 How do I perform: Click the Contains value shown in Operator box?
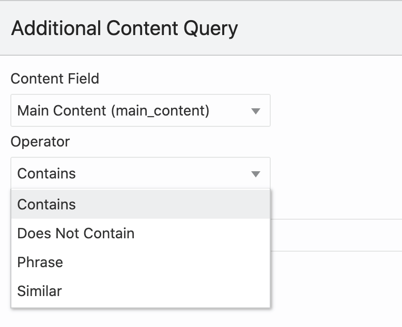pos(47,173)
